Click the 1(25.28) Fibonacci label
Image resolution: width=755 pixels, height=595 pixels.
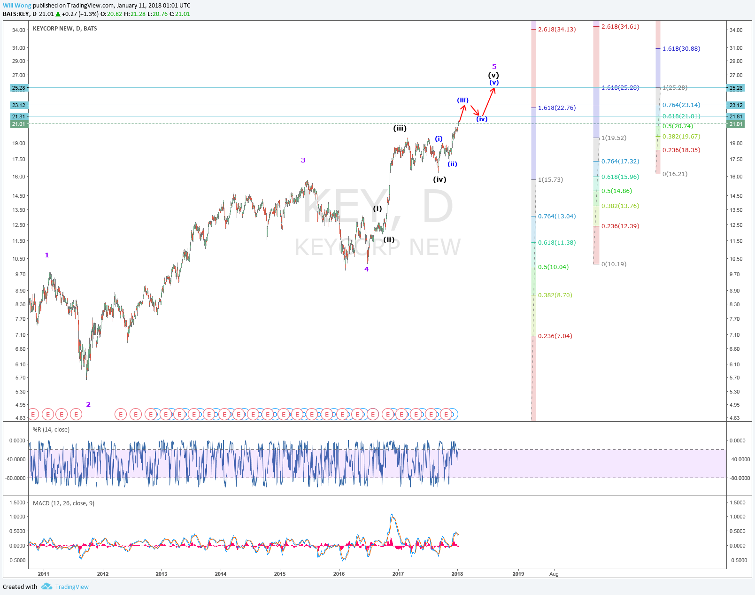675,88
